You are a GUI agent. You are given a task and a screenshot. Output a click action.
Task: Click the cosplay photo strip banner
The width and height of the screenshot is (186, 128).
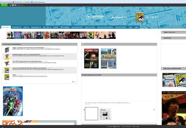(x=61, y=35)
